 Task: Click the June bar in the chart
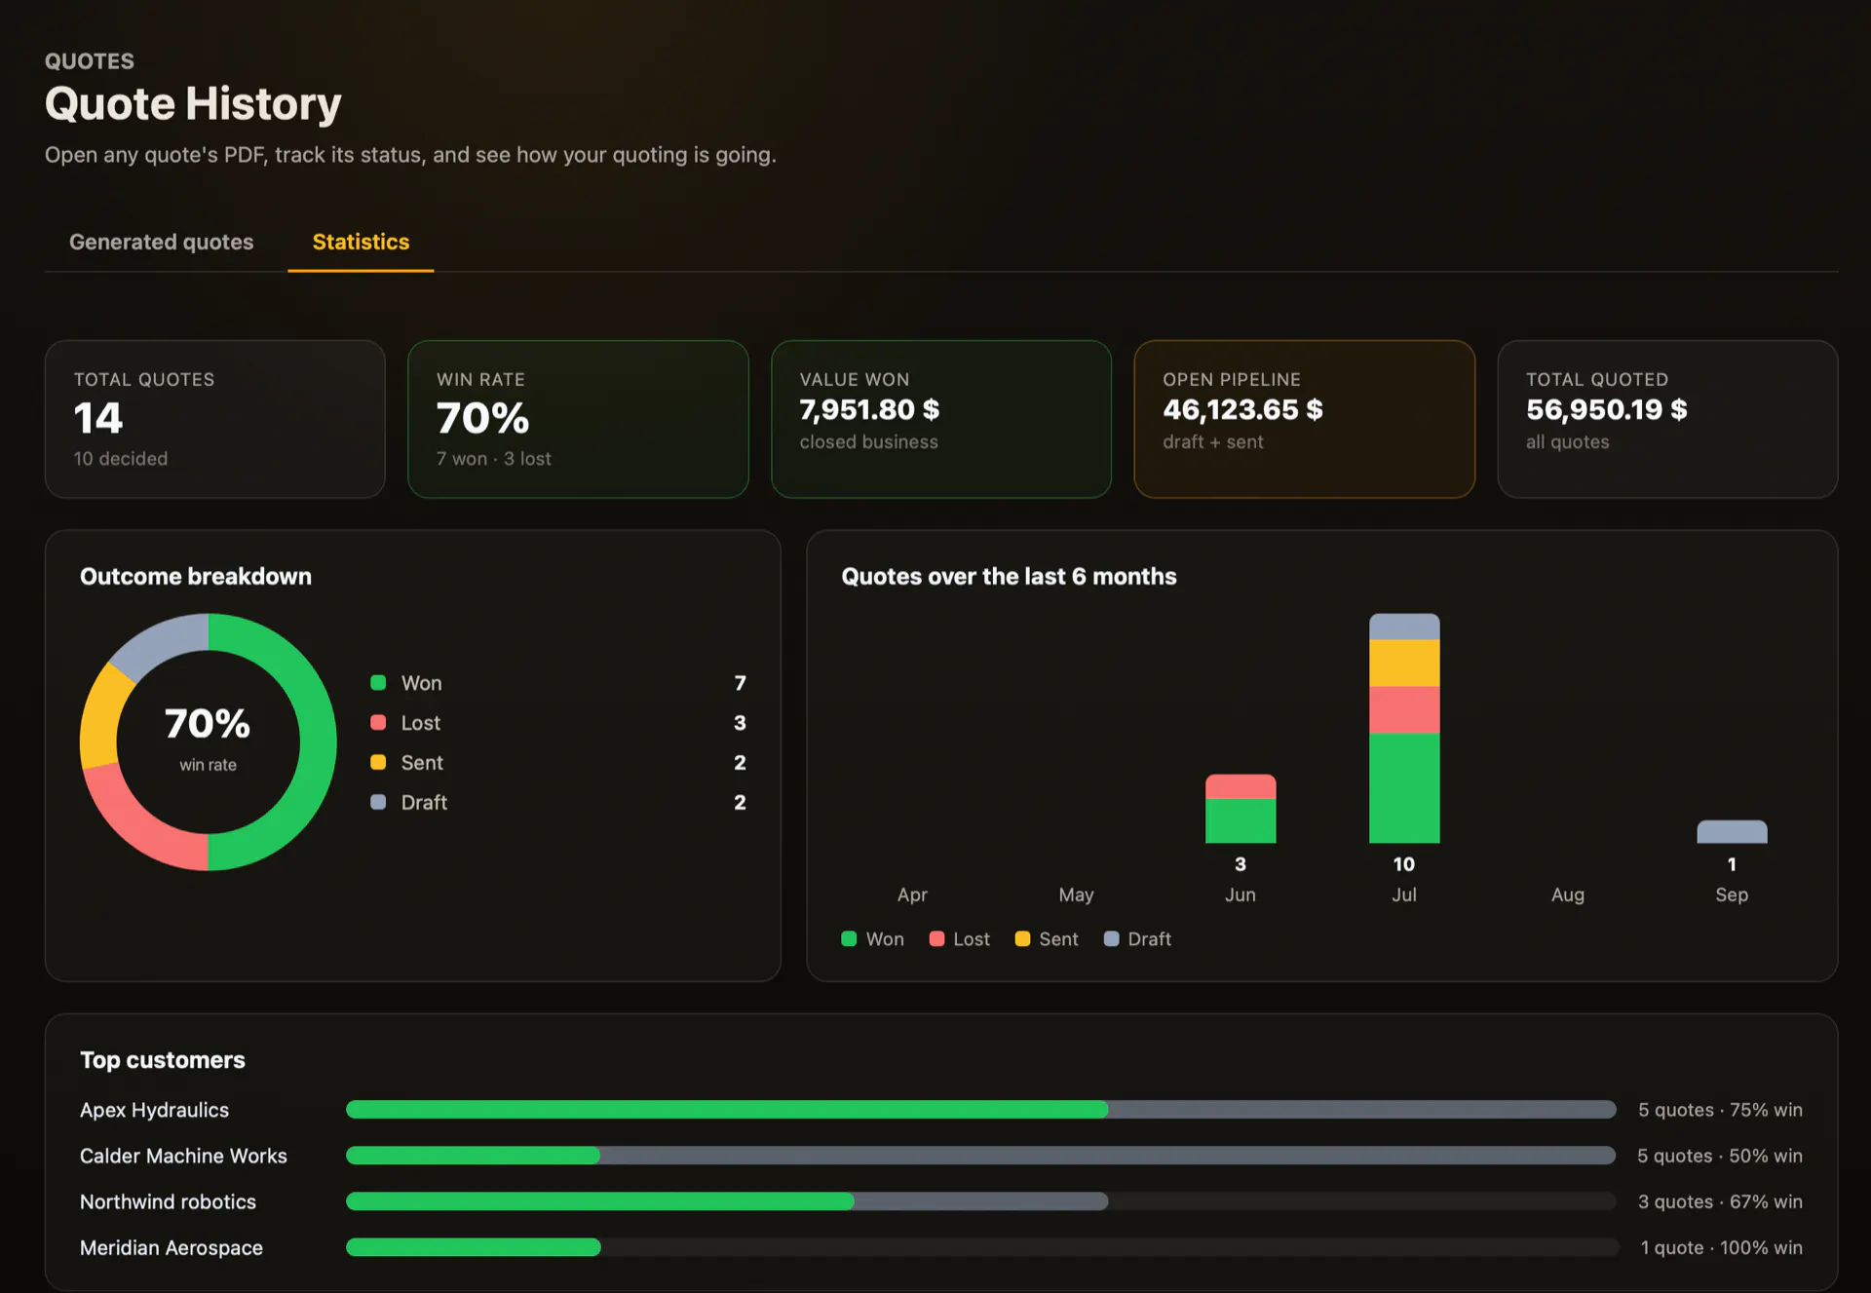click(x=1241, y=809)
